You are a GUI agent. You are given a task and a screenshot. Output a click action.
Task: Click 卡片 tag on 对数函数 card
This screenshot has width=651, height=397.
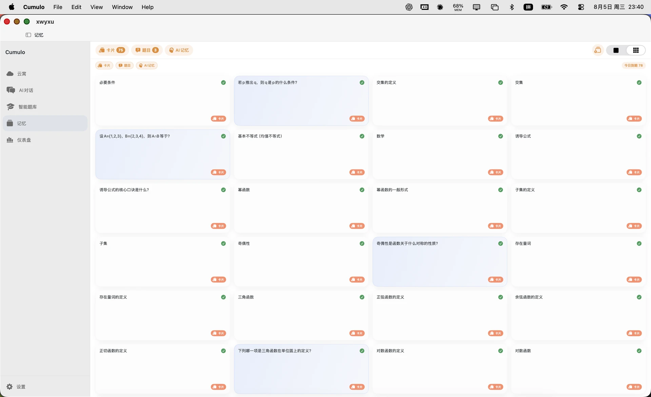coord(634,387)
